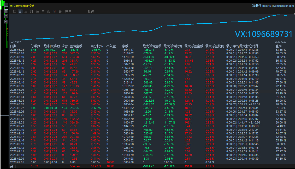Click the 胜率 win rate column header
This screenshot has width=295, height=169.
279,46
